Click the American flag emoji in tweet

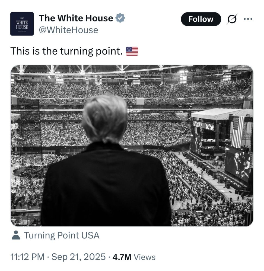[132, 51]
